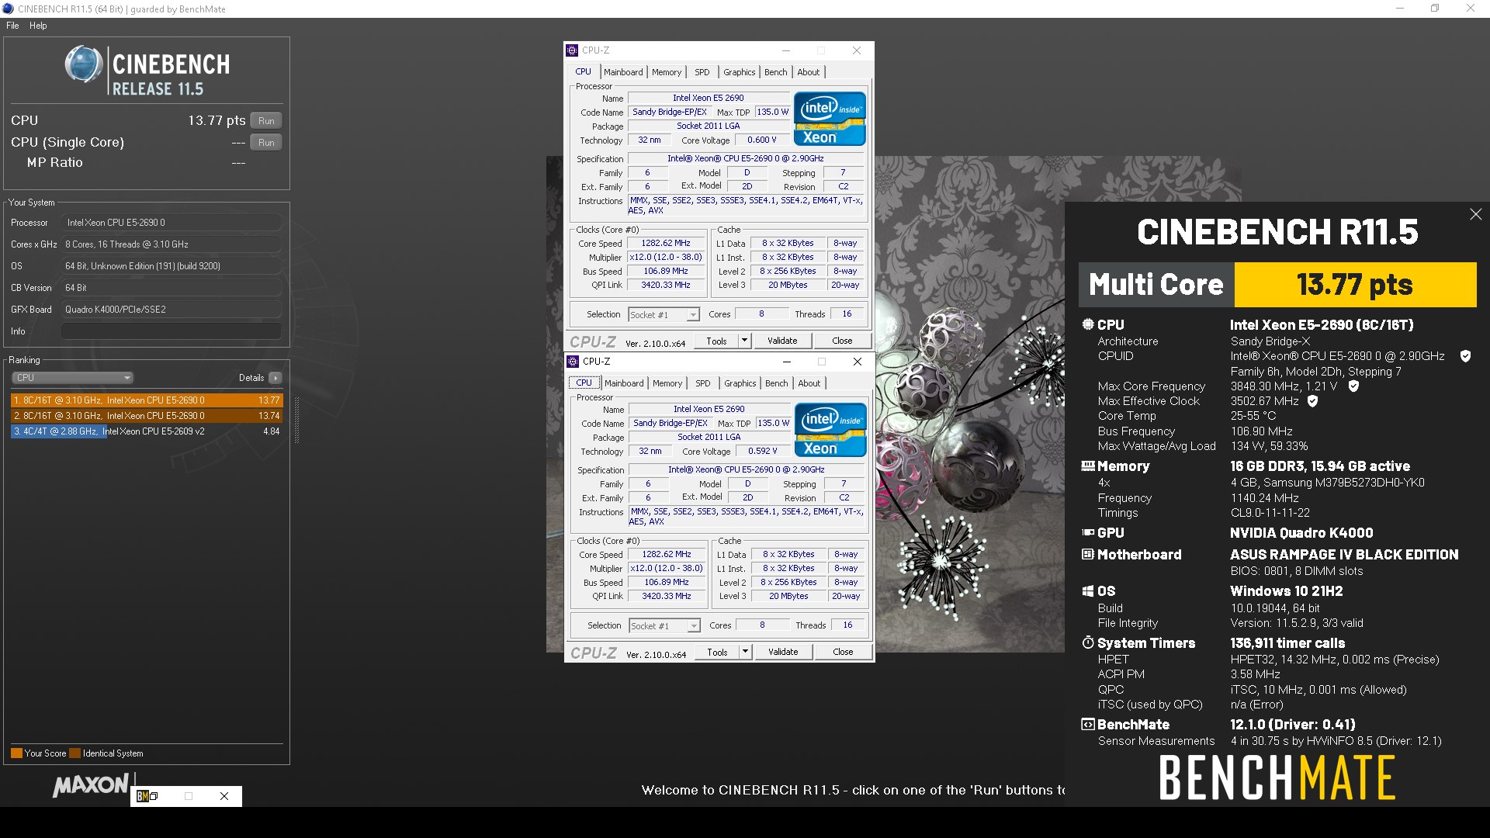Click the upper CPU-Z window's title bar icon
This screenshot has width=1490, height=838.
[572, 50]
